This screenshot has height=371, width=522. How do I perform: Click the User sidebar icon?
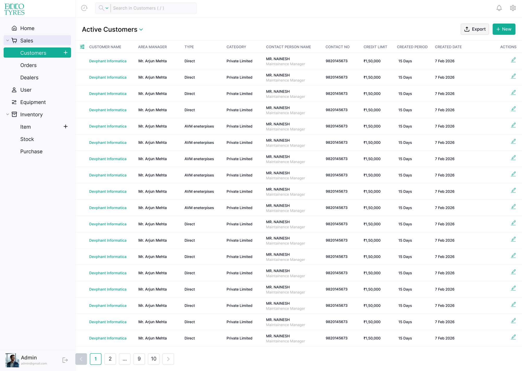point(14,90)
